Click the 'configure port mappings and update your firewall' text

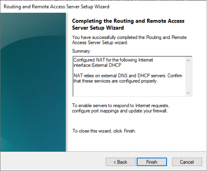[x=120, y=111]
